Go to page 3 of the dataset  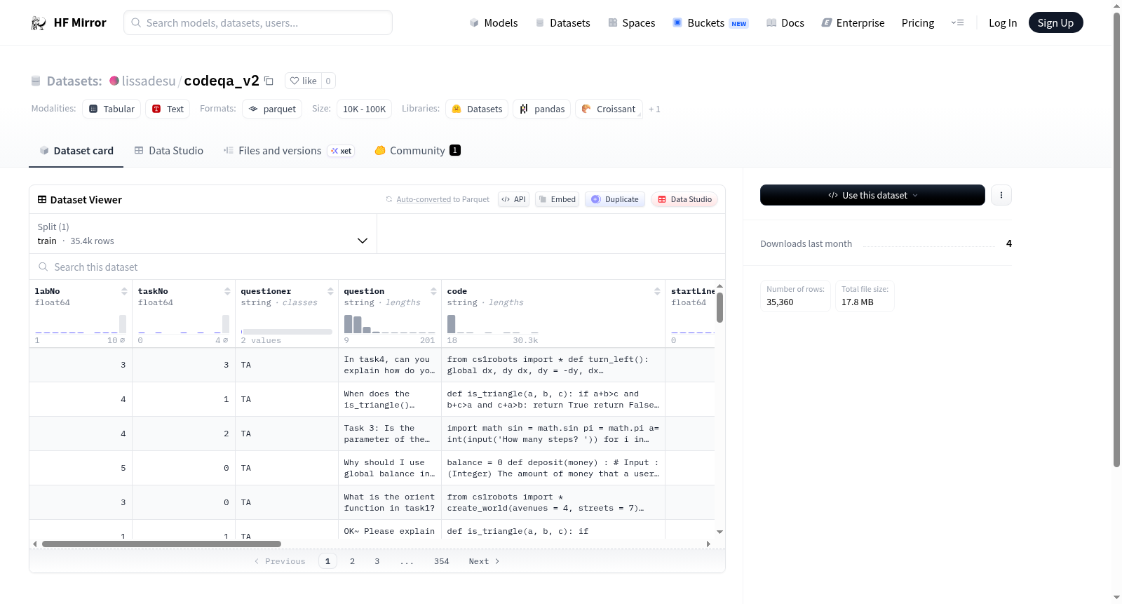[377, 561]
